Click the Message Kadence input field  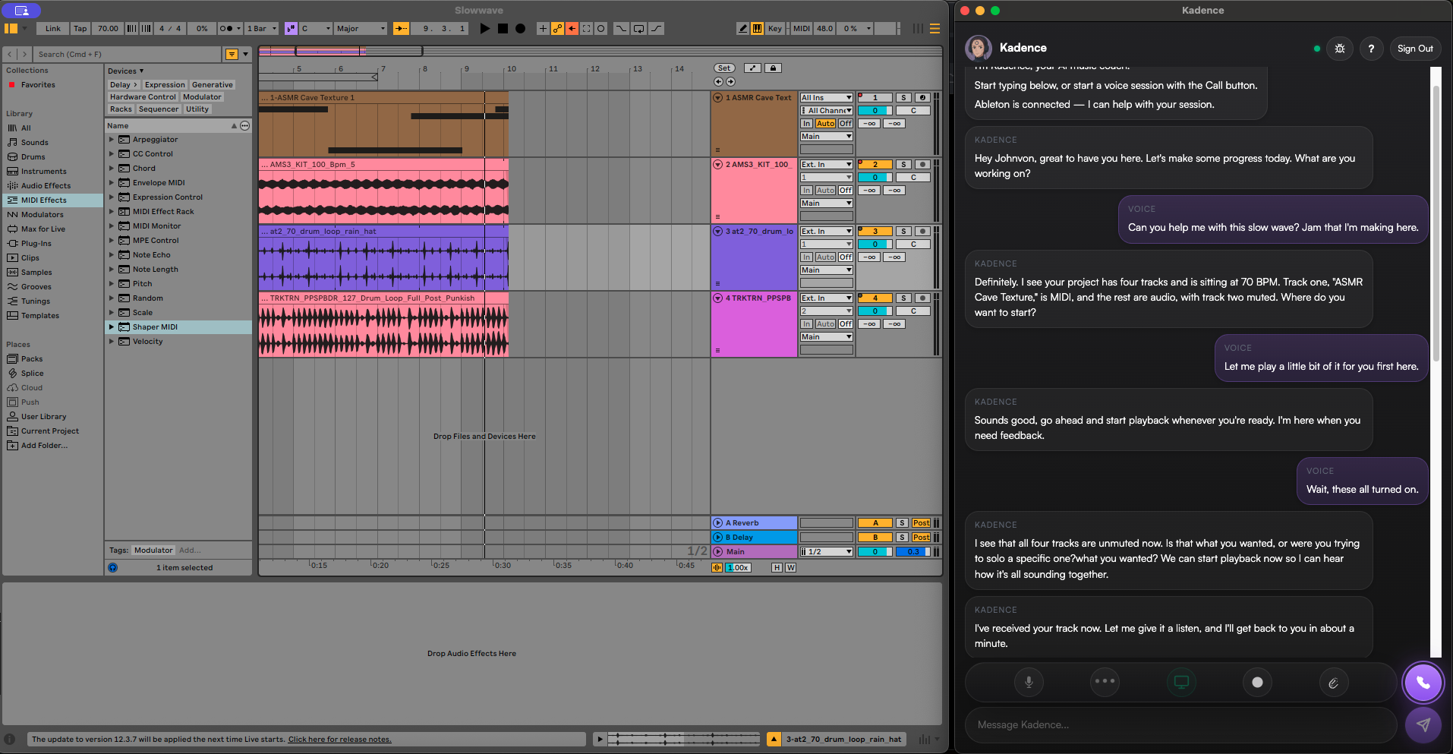click(1180, 724)
